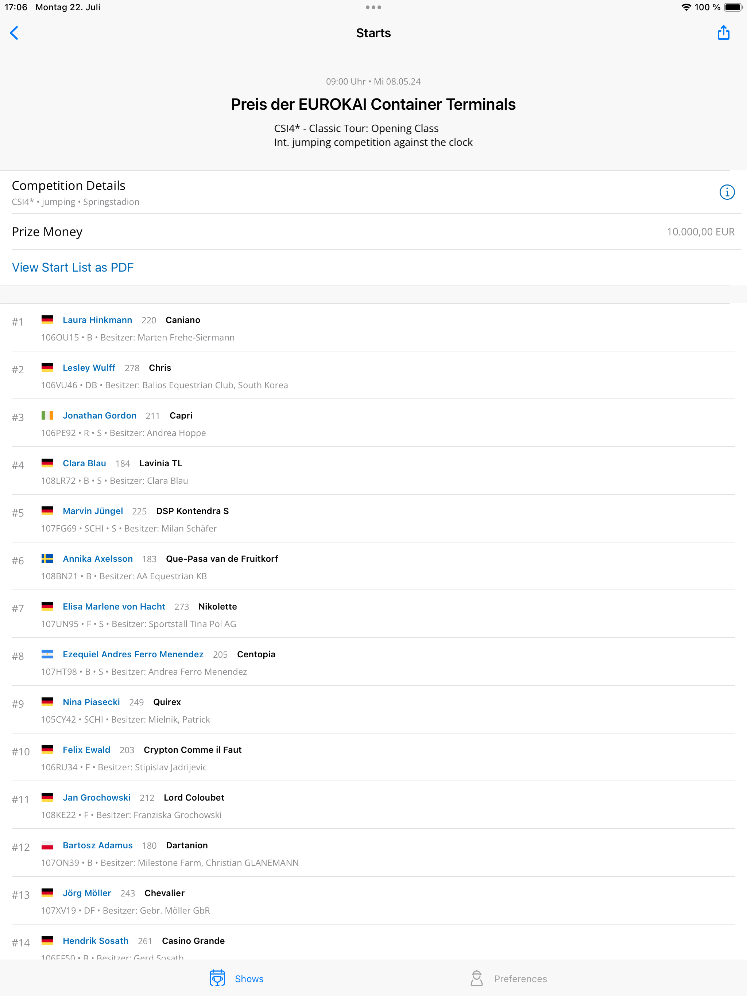Image resolution: width=747 pixels, height=996 pixels.
Task: Switch to the Shows tab
Action: click(249, 979)
